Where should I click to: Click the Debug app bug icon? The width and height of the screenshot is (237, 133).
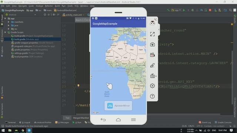(x=193, y=10)
